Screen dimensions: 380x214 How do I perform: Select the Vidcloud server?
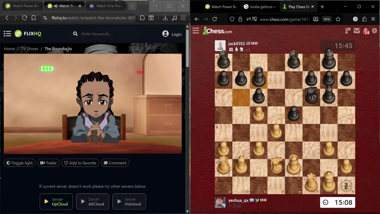[x=129, y=202]
